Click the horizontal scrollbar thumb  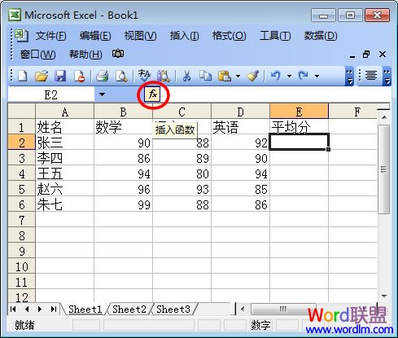point(283,309)
